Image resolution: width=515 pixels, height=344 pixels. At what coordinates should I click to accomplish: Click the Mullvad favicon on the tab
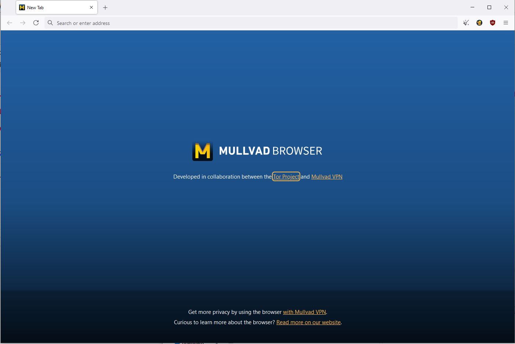coord(22,7)
